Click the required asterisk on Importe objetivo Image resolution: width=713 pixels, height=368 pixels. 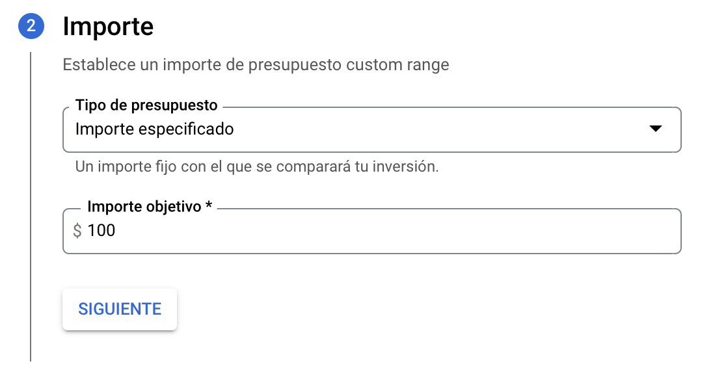(209, 204)
